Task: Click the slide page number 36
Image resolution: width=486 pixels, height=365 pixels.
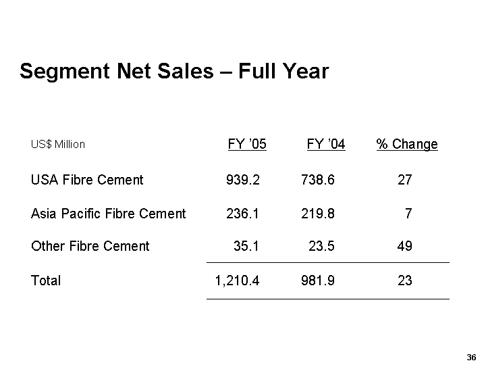Action: [x=471, y=357]
